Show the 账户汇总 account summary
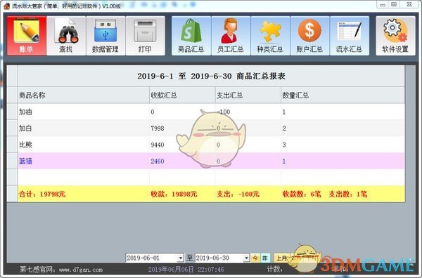The image size is (422, 278). pyautogui.click(x=309, y=36)
